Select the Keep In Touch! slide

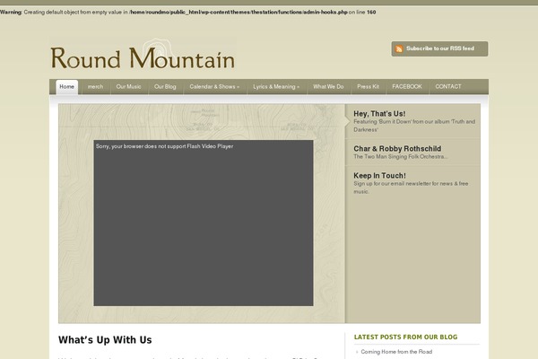pyautogui.click(x=412, y=183)
